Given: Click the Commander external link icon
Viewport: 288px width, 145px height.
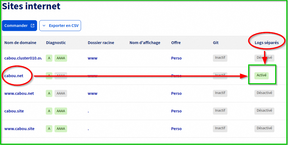Looking at the screenshot, I should pyautogui.click(x=32, y=26).
